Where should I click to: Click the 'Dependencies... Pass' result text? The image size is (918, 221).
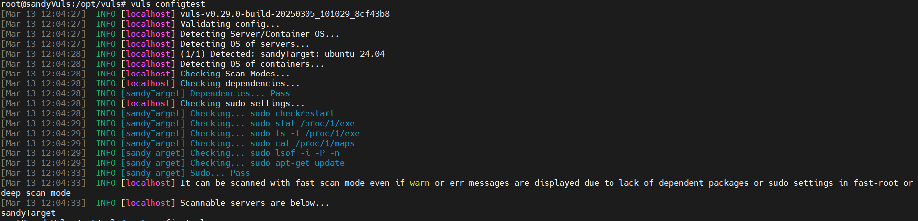(x=240, y=94)
